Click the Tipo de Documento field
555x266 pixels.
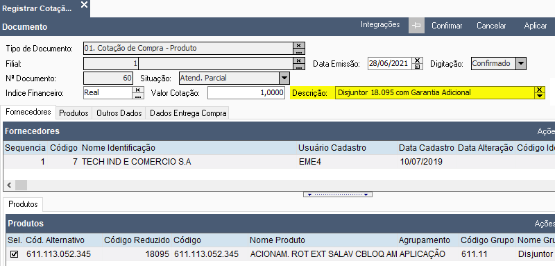(x=188, y=48)
